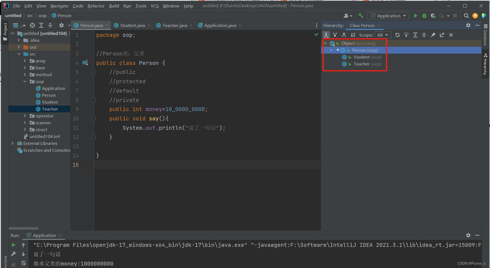The width and height of the screenshot is (490, 268).
Task: Open the VCS menu
Action: (155, 6)
